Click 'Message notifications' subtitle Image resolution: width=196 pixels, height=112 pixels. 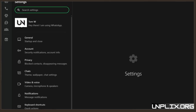tap(36, 97)
